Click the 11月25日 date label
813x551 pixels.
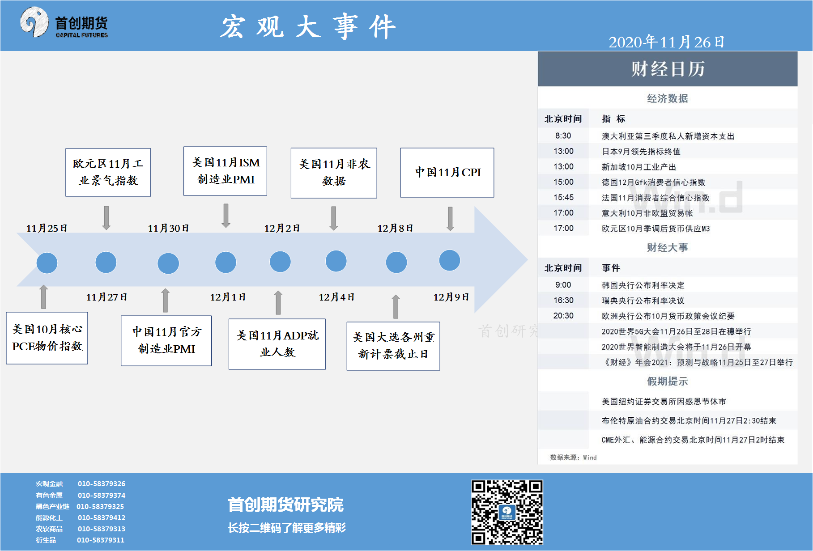tap(47, 228)
